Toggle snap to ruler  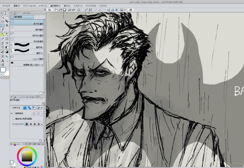(x=109, y=10)
